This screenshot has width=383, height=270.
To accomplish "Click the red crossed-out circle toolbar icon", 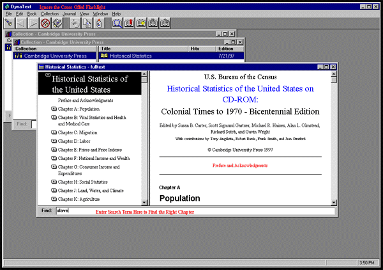I will pos(45,23).
